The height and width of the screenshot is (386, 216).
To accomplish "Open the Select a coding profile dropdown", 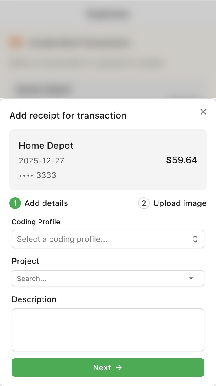I will (x=108, y=239).
